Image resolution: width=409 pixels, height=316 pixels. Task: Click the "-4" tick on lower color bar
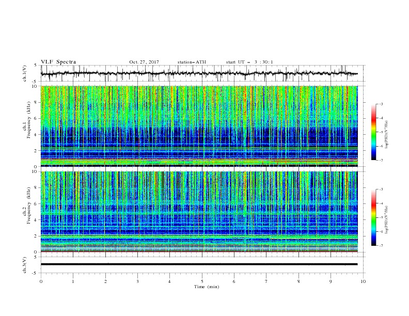click(x=381, y=203)
